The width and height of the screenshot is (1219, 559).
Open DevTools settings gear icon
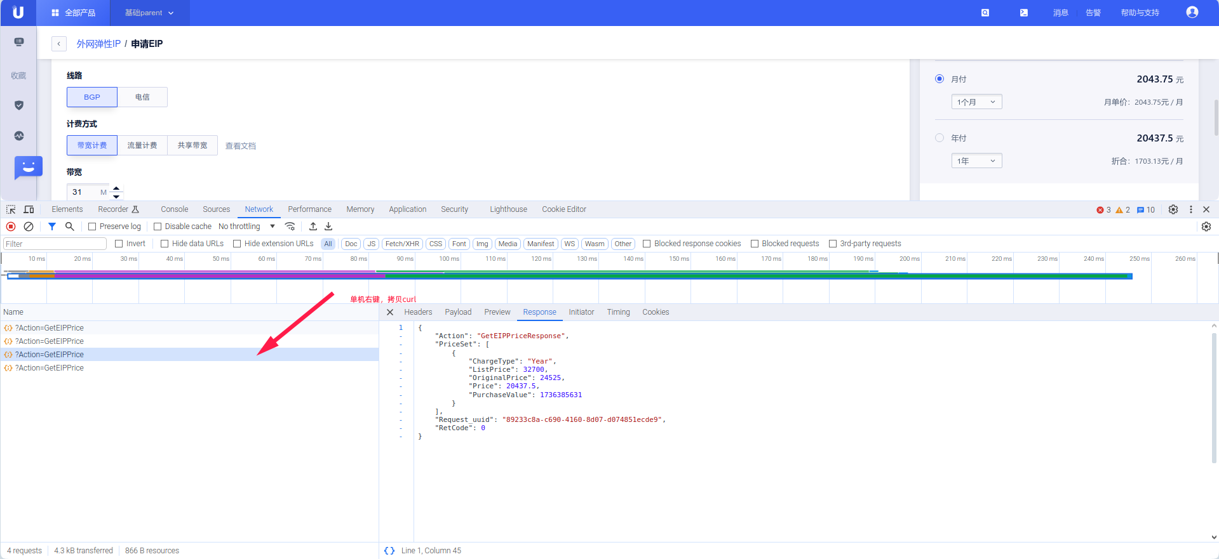pyautogui.click(x=1173, y=209)
